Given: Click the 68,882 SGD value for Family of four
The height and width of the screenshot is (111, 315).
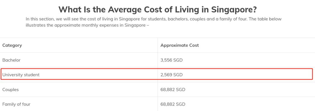Looking at the screenshot, I should click(173, 104).
